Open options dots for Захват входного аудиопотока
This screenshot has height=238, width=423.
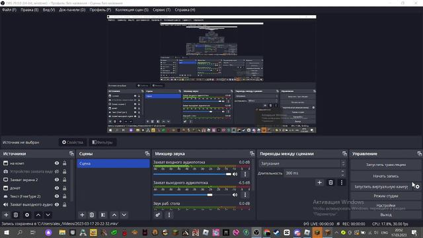click(x=245, y=175)
